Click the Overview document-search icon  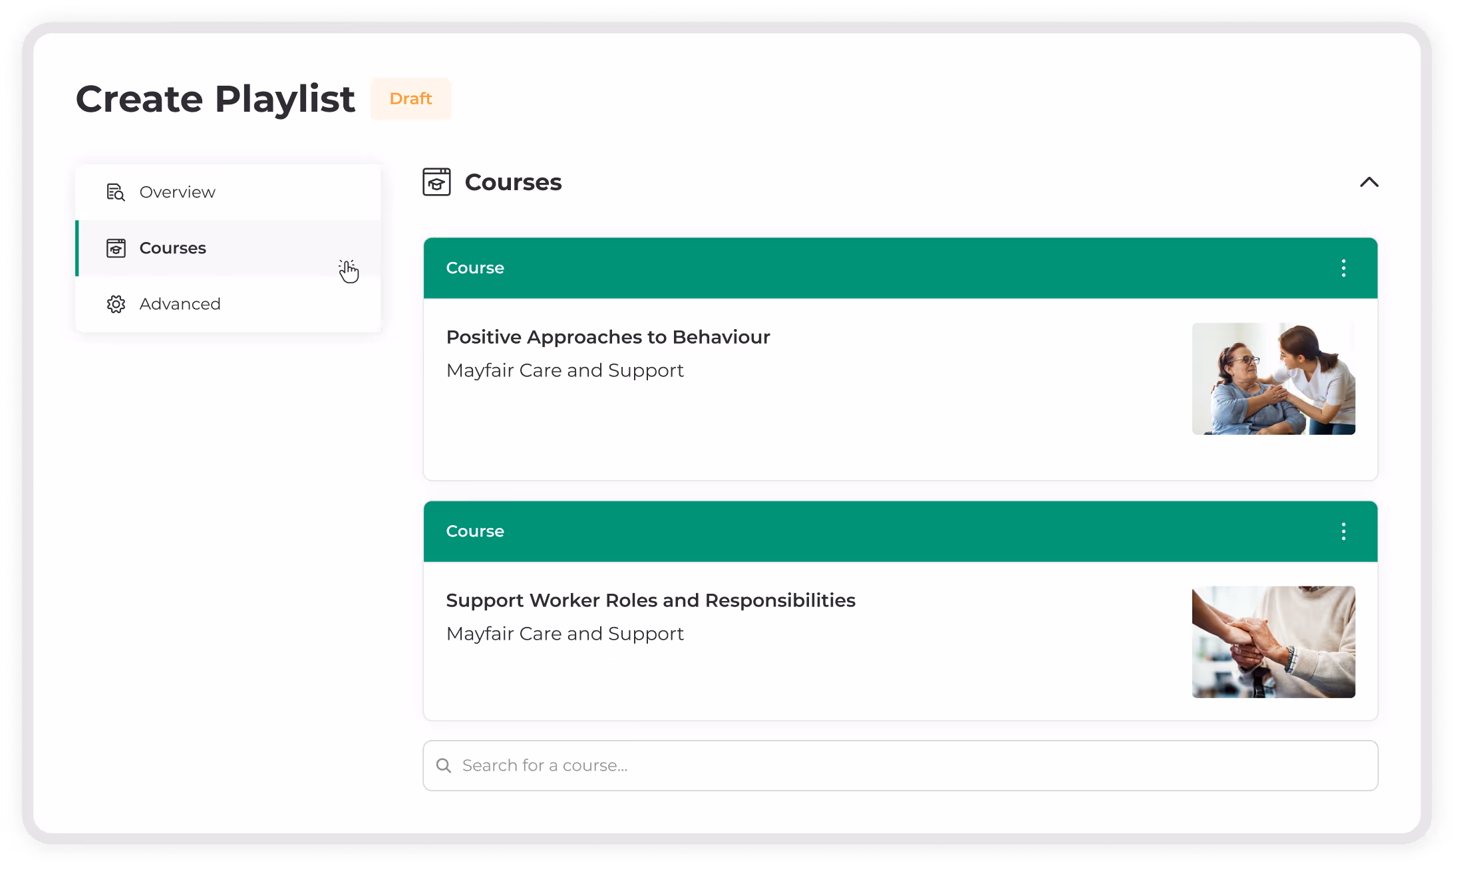[116, 192]
